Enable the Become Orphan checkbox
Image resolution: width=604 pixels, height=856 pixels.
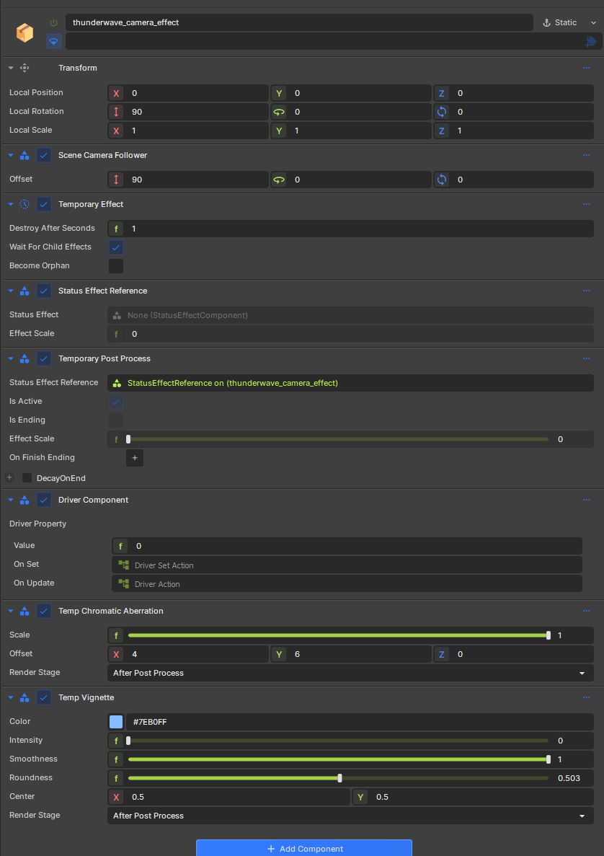click(115, 266)
